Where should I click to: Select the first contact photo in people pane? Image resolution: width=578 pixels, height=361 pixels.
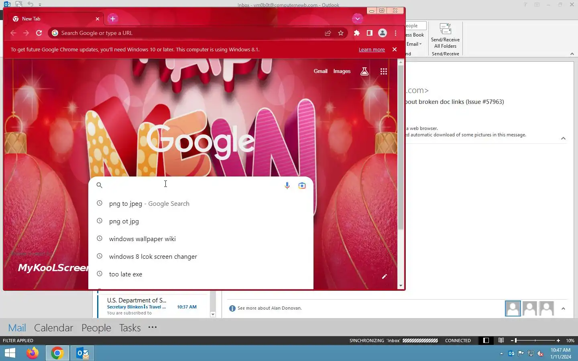513,308
